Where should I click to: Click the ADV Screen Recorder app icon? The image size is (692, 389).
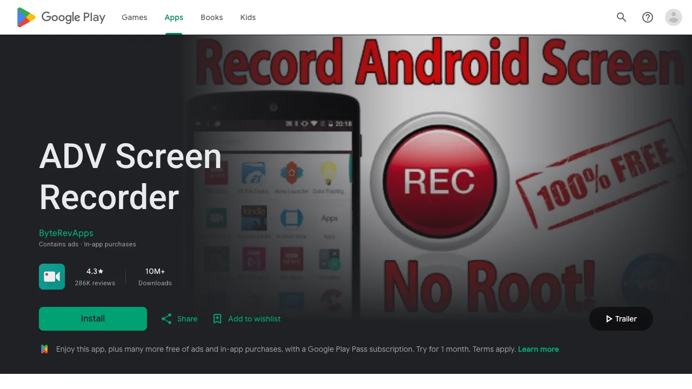click(52, 277)
